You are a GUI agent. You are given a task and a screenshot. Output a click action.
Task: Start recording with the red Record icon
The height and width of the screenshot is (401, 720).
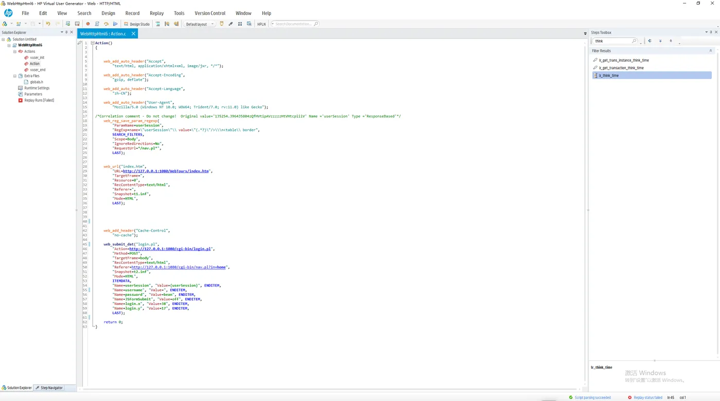[88, 24]
